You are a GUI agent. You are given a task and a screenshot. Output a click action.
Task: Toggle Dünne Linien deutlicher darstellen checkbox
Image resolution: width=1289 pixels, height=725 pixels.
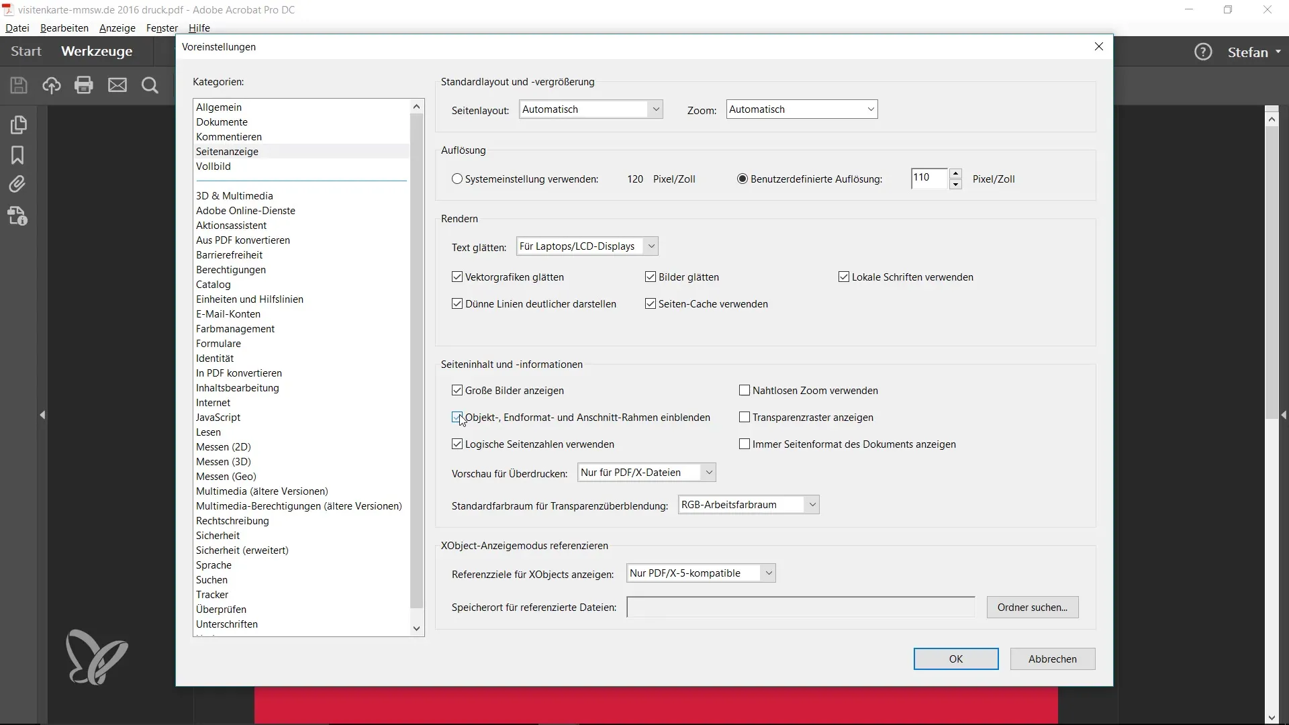[x=457, y=304]
